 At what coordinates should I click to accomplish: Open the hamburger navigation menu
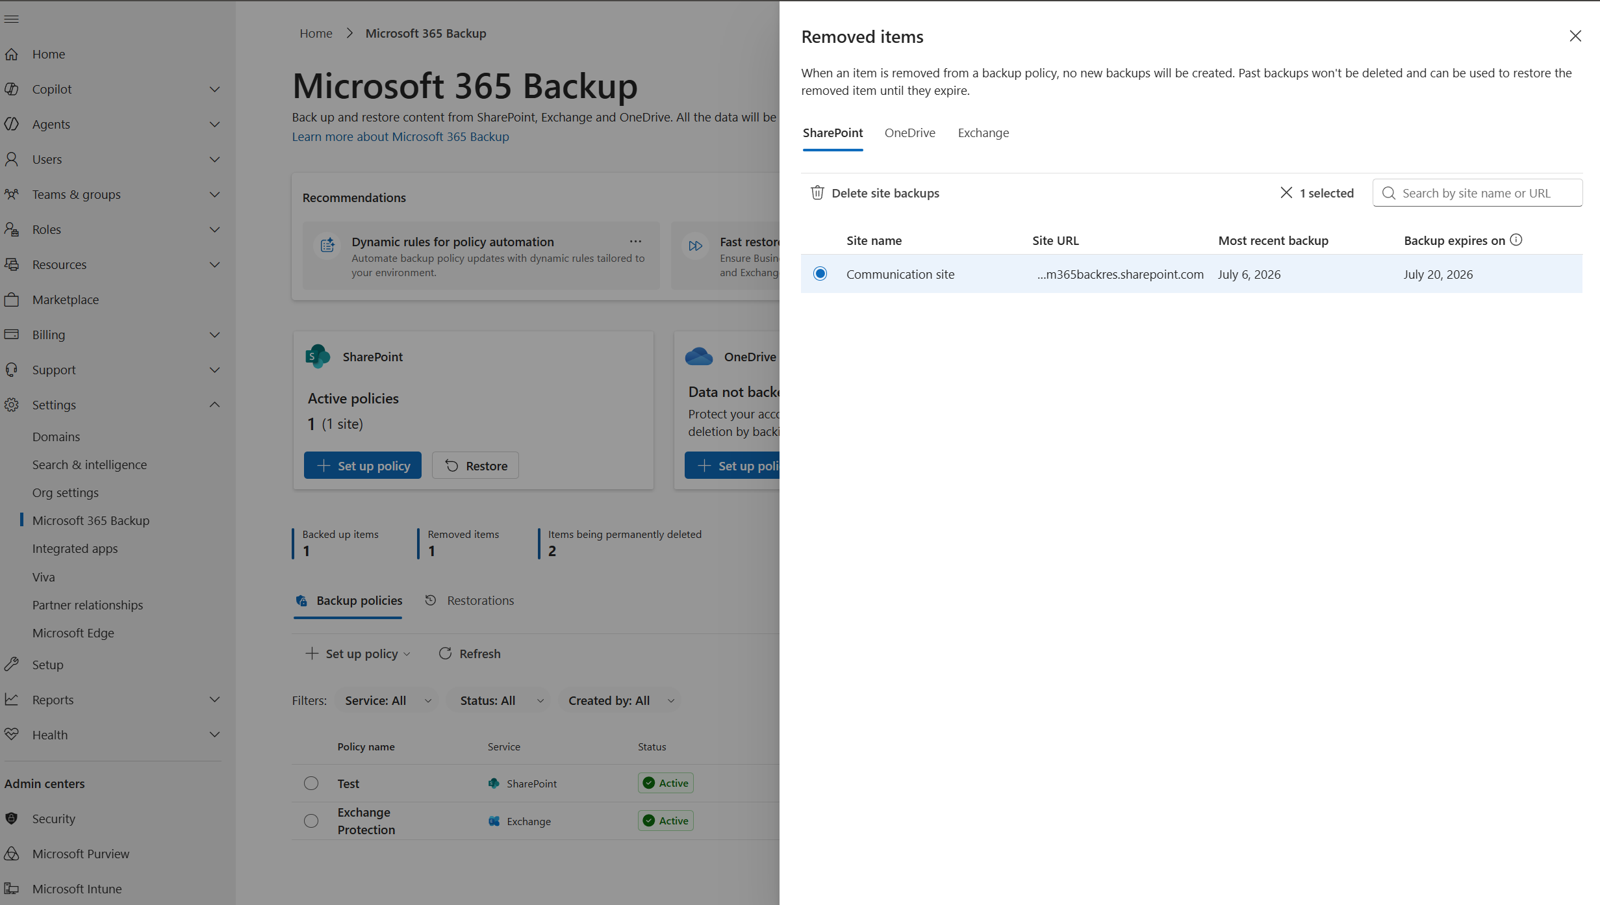(x=12, y=19)
